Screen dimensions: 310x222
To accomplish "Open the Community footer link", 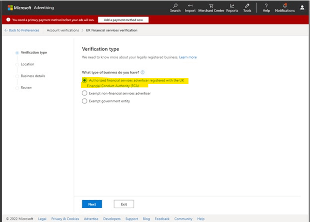I will tap(183, 219).
